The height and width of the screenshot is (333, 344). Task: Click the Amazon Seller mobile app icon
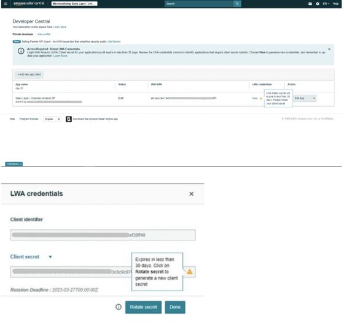pyautogui.click(x=69, y=119)
